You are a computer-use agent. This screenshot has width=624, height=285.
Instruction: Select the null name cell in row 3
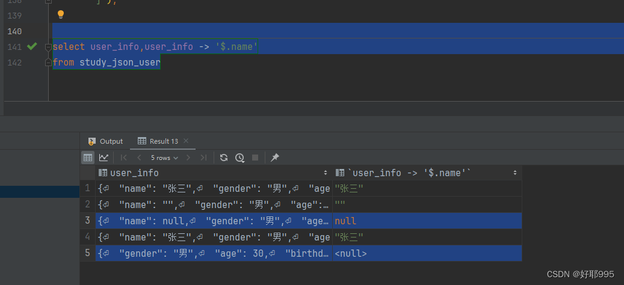345,221
